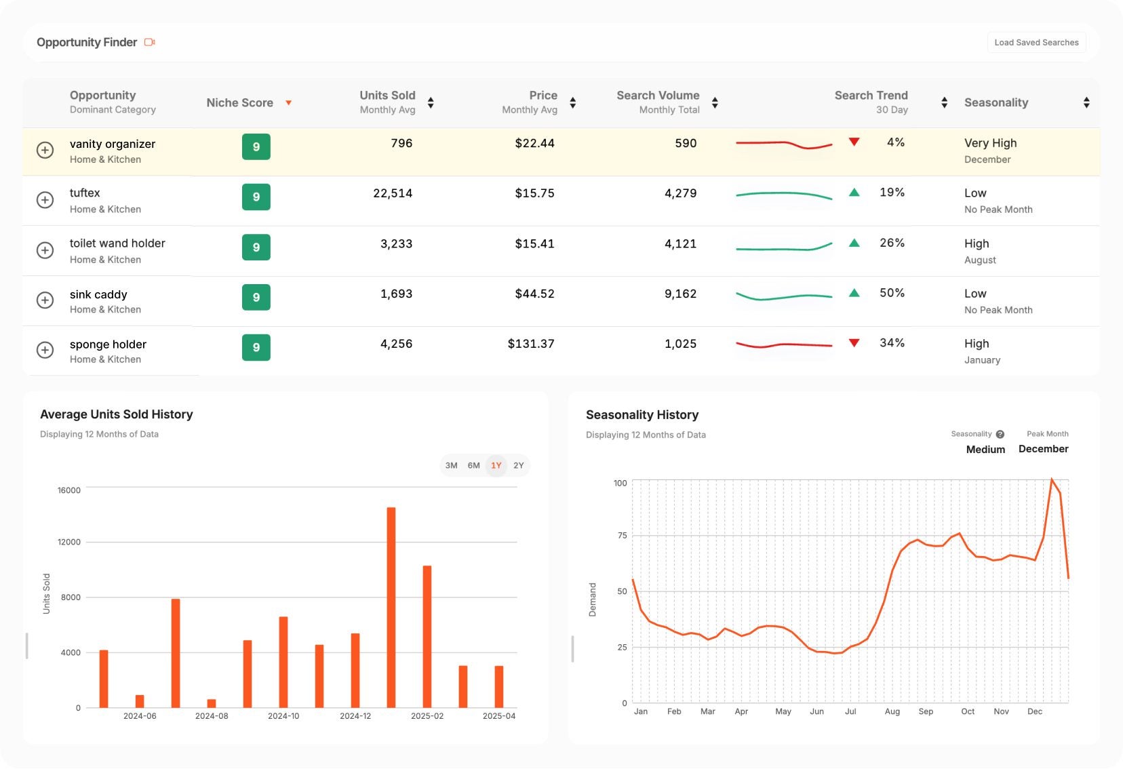The width and height of the screenshot is (1123, 769).
Task: Click the search trend sparkline for toilet wand holder
Action: coord(784,248)
